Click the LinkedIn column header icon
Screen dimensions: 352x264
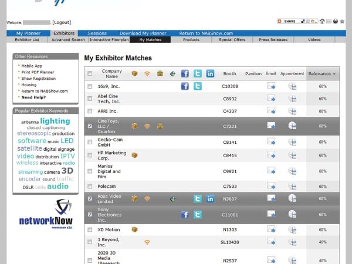click(x=210, y=74)
